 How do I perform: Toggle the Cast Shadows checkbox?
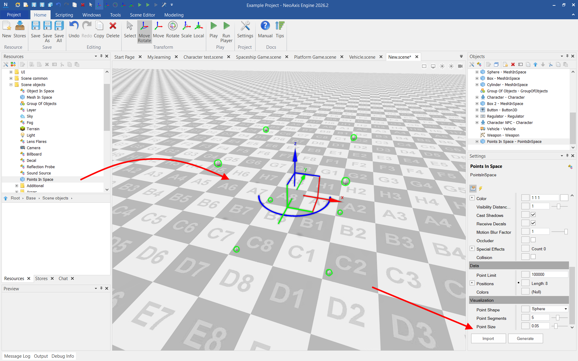(533, 214)
